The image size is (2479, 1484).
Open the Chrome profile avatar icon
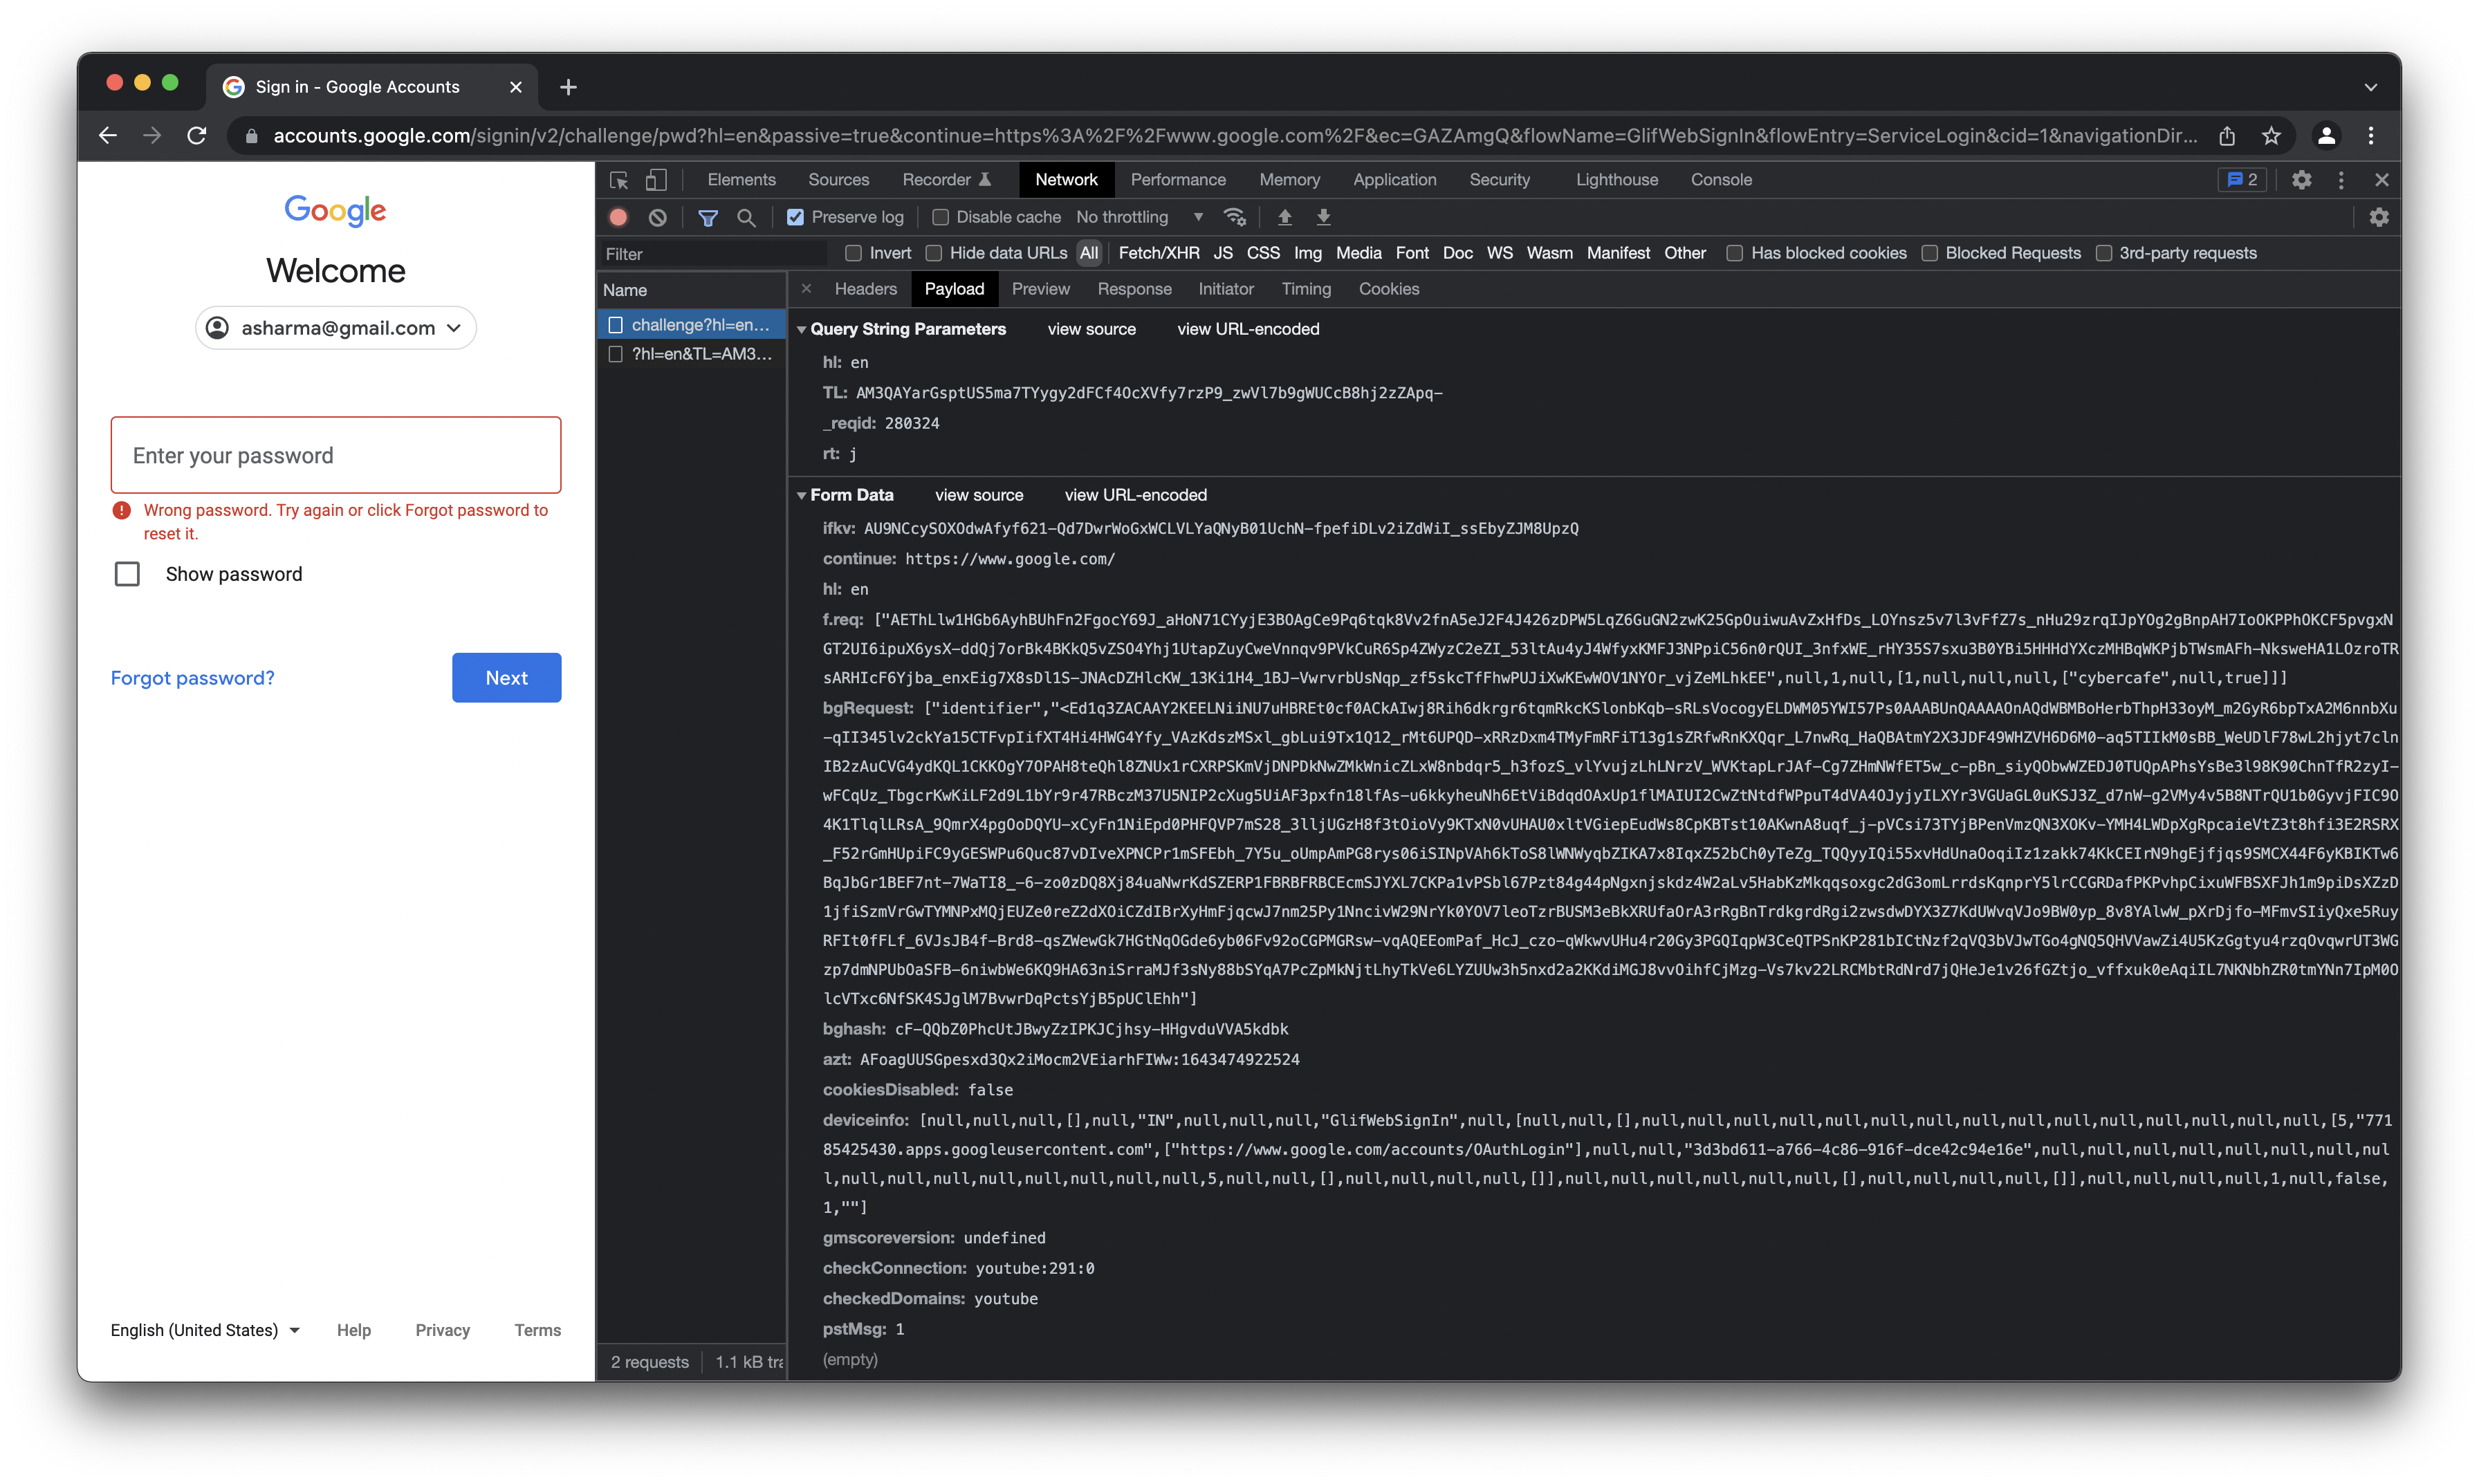tap(2326, 136)
